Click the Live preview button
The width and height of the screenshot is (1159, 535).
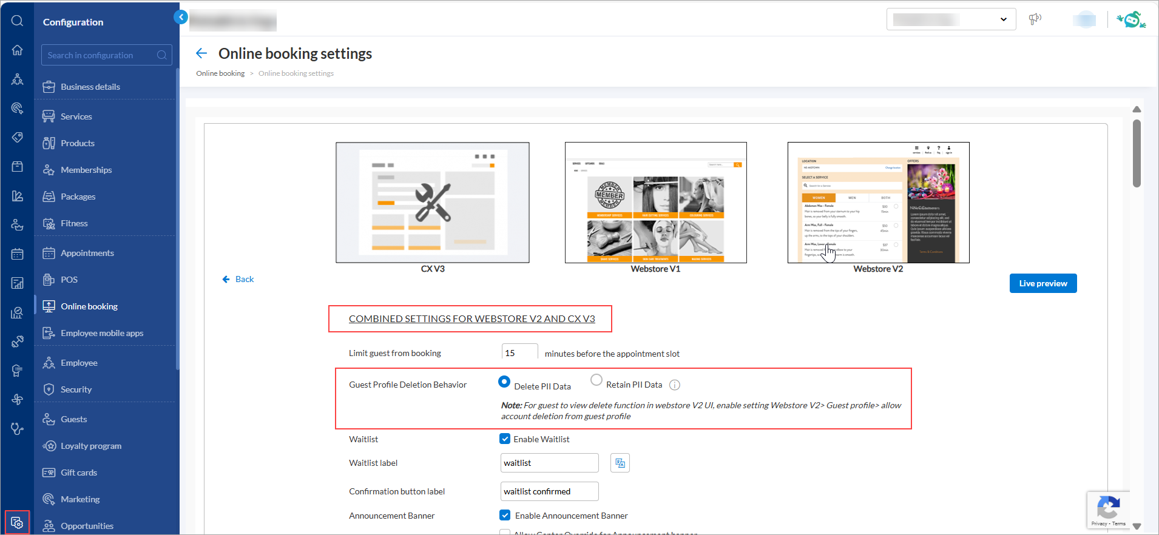click(x=1042, y=283)
